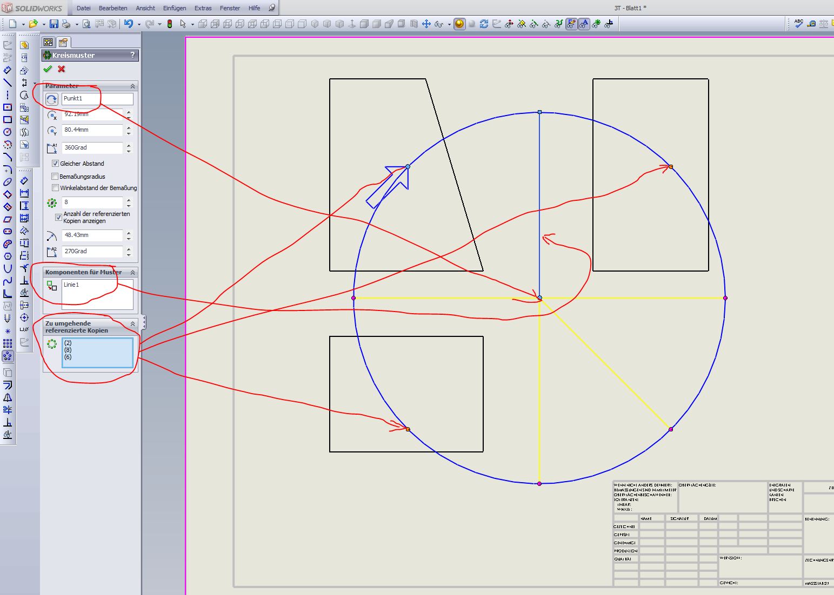Click the traffic light rebuild icon

pos(170,24)
